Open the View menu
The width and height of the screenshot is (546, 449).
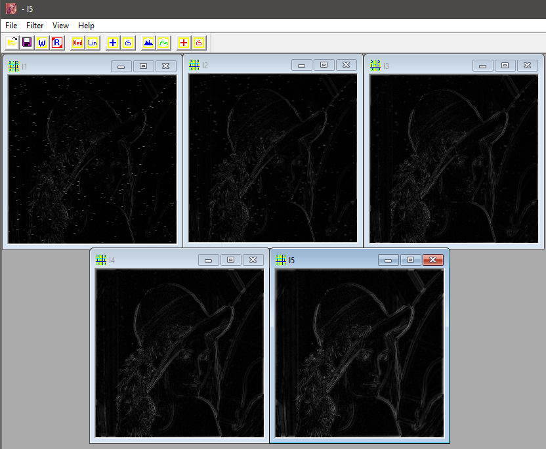point(60,26)
